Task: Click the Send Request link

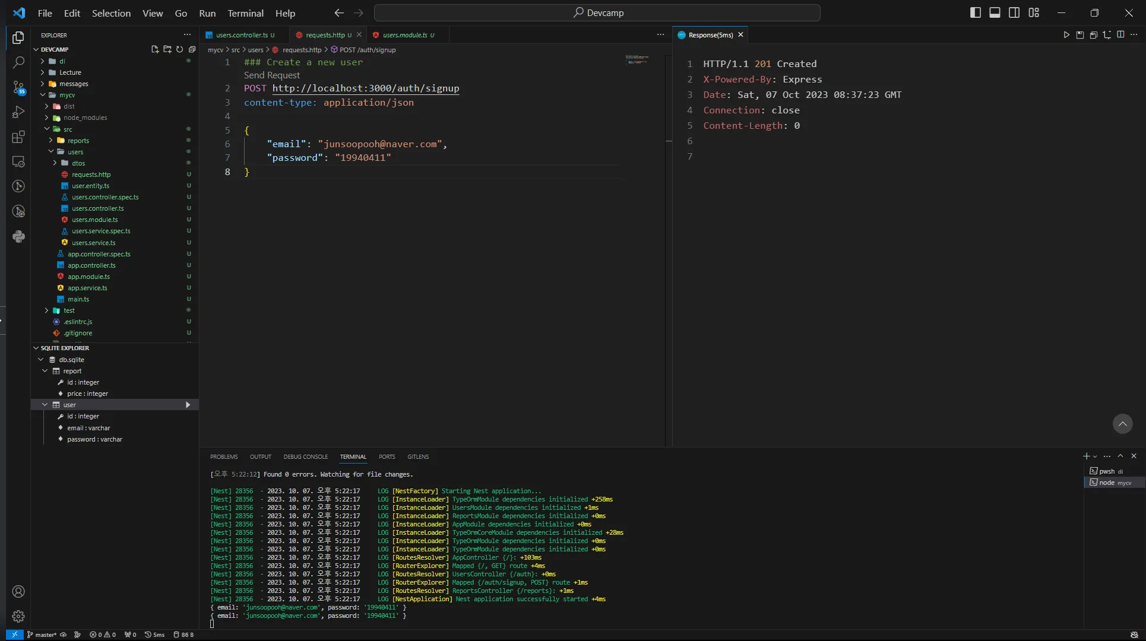Action: [272, 75]
